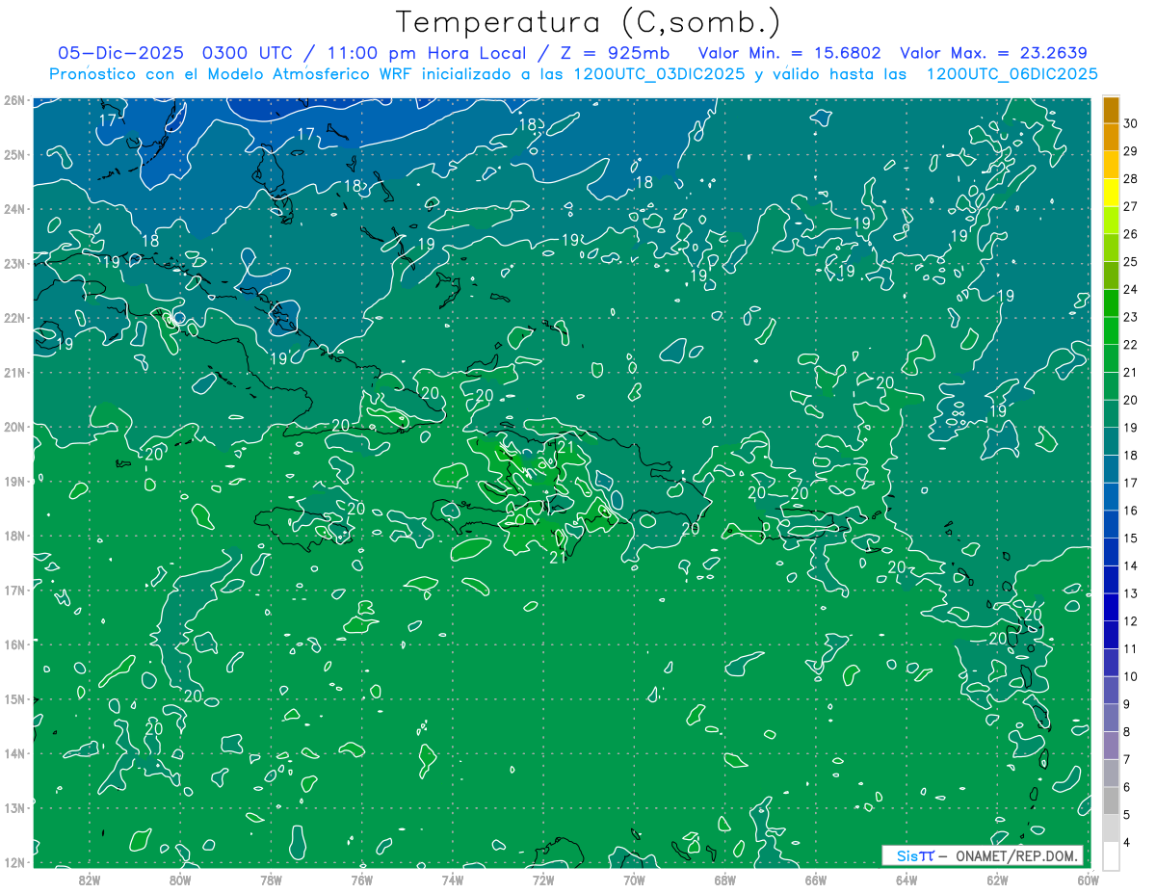
Task: Click the "18N" latitude axis label
Action: (x=13, y=536)
